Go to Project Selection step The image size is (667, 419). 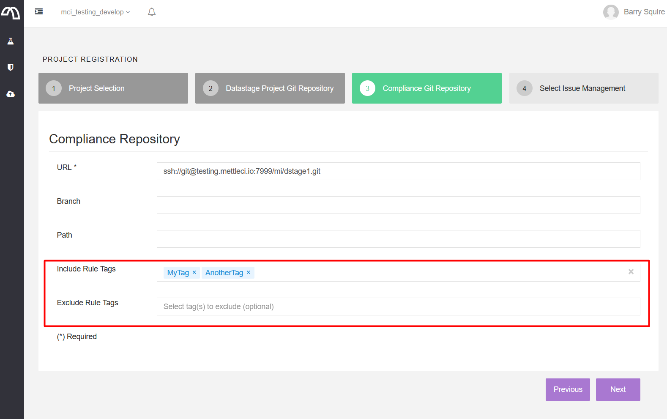click(113, 88)
